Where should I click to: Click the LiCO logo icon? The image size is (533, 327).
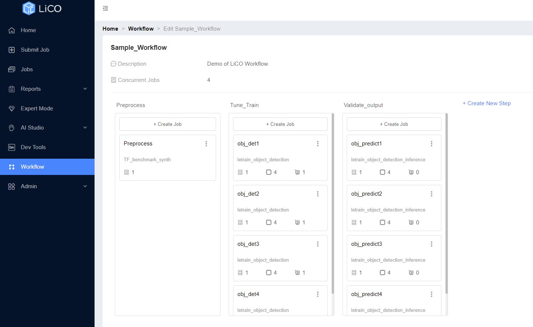(28, 8)
